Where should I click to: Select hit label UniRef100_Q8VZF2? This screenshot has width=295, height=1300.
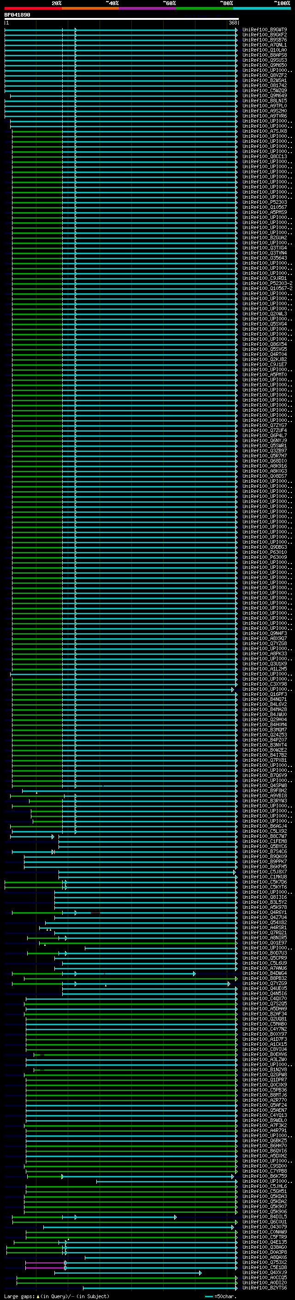pos(265,75)
